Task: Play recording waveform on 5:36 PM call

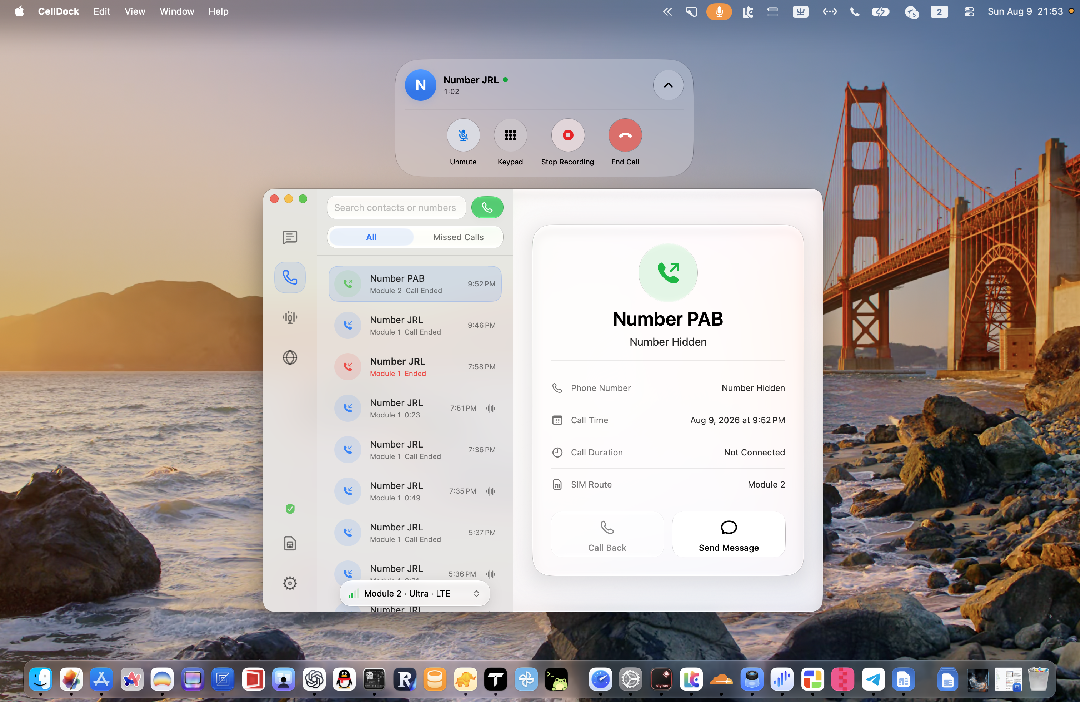Action: tap(491, 574)
